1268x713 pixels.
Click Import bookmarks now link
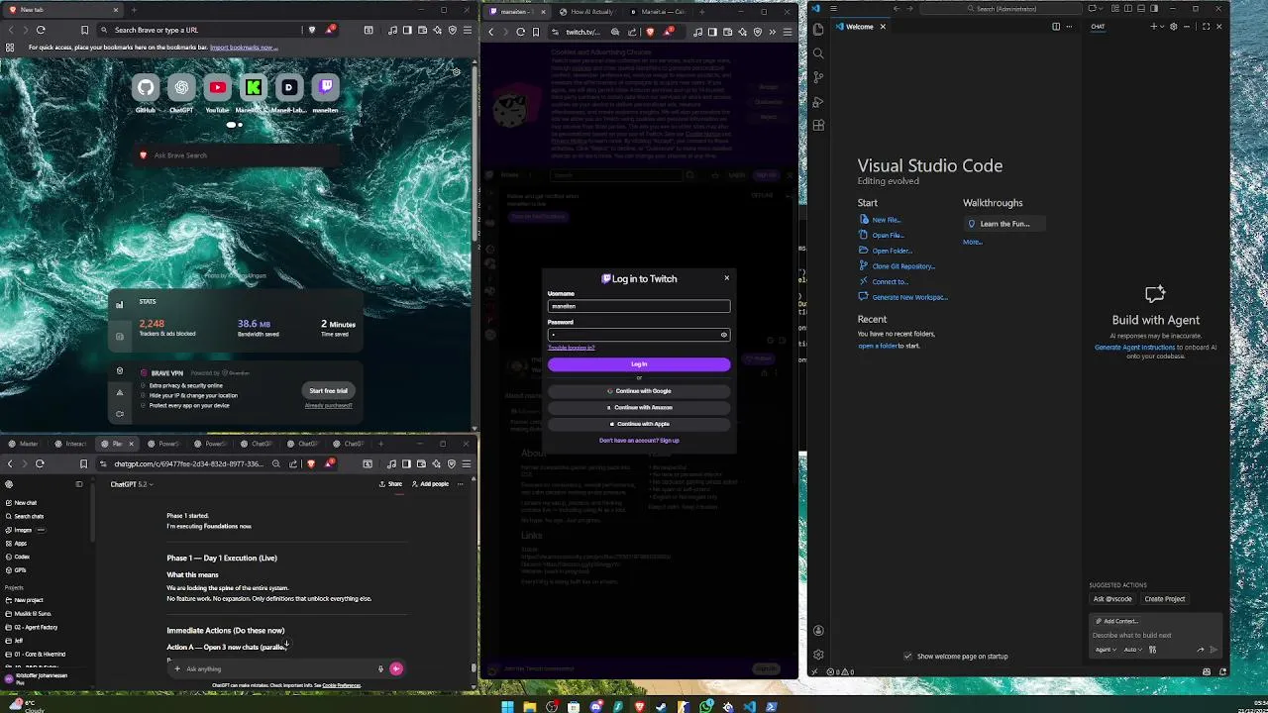pos(243,48)
